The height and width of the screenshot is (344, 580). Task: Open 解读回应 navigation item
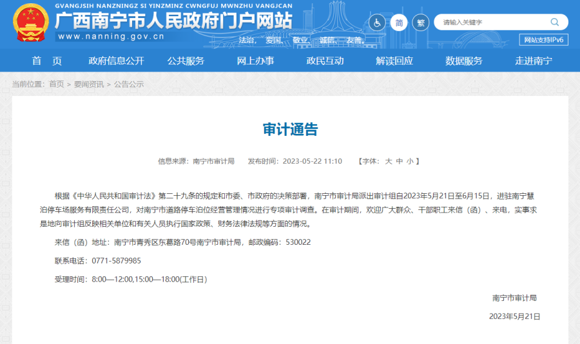click(x=394, y=61)
